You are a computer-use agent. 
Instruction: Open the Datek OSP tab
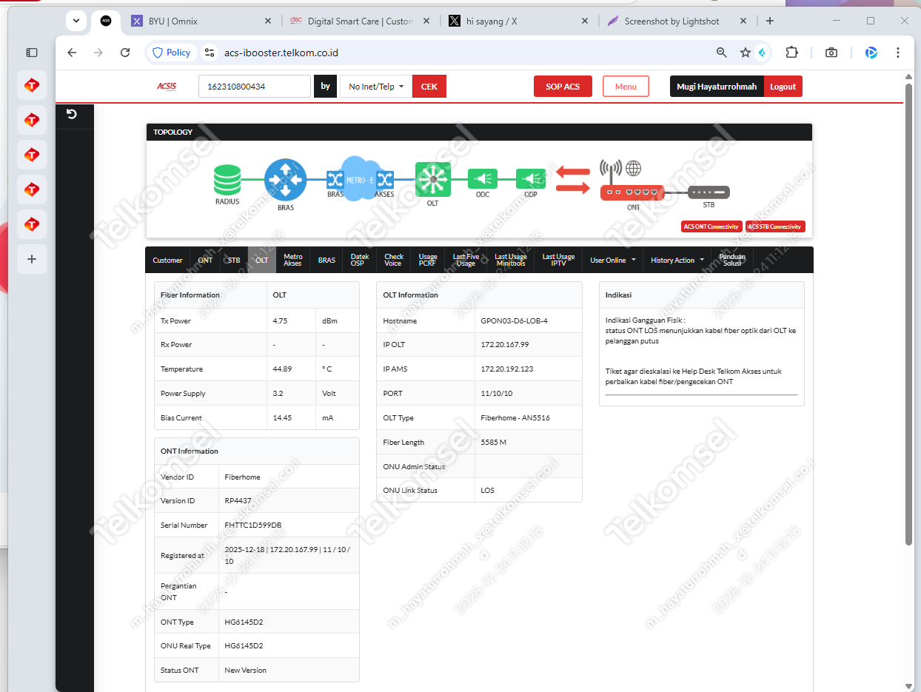point(360,260)
